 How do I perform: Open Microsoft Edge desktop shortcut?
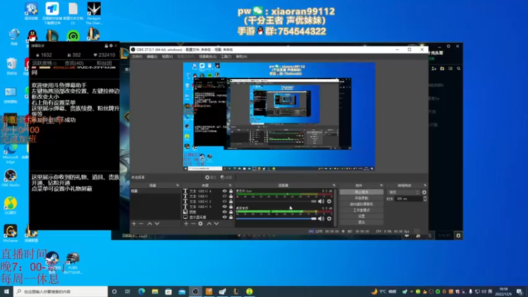click(x=10, y=153)
